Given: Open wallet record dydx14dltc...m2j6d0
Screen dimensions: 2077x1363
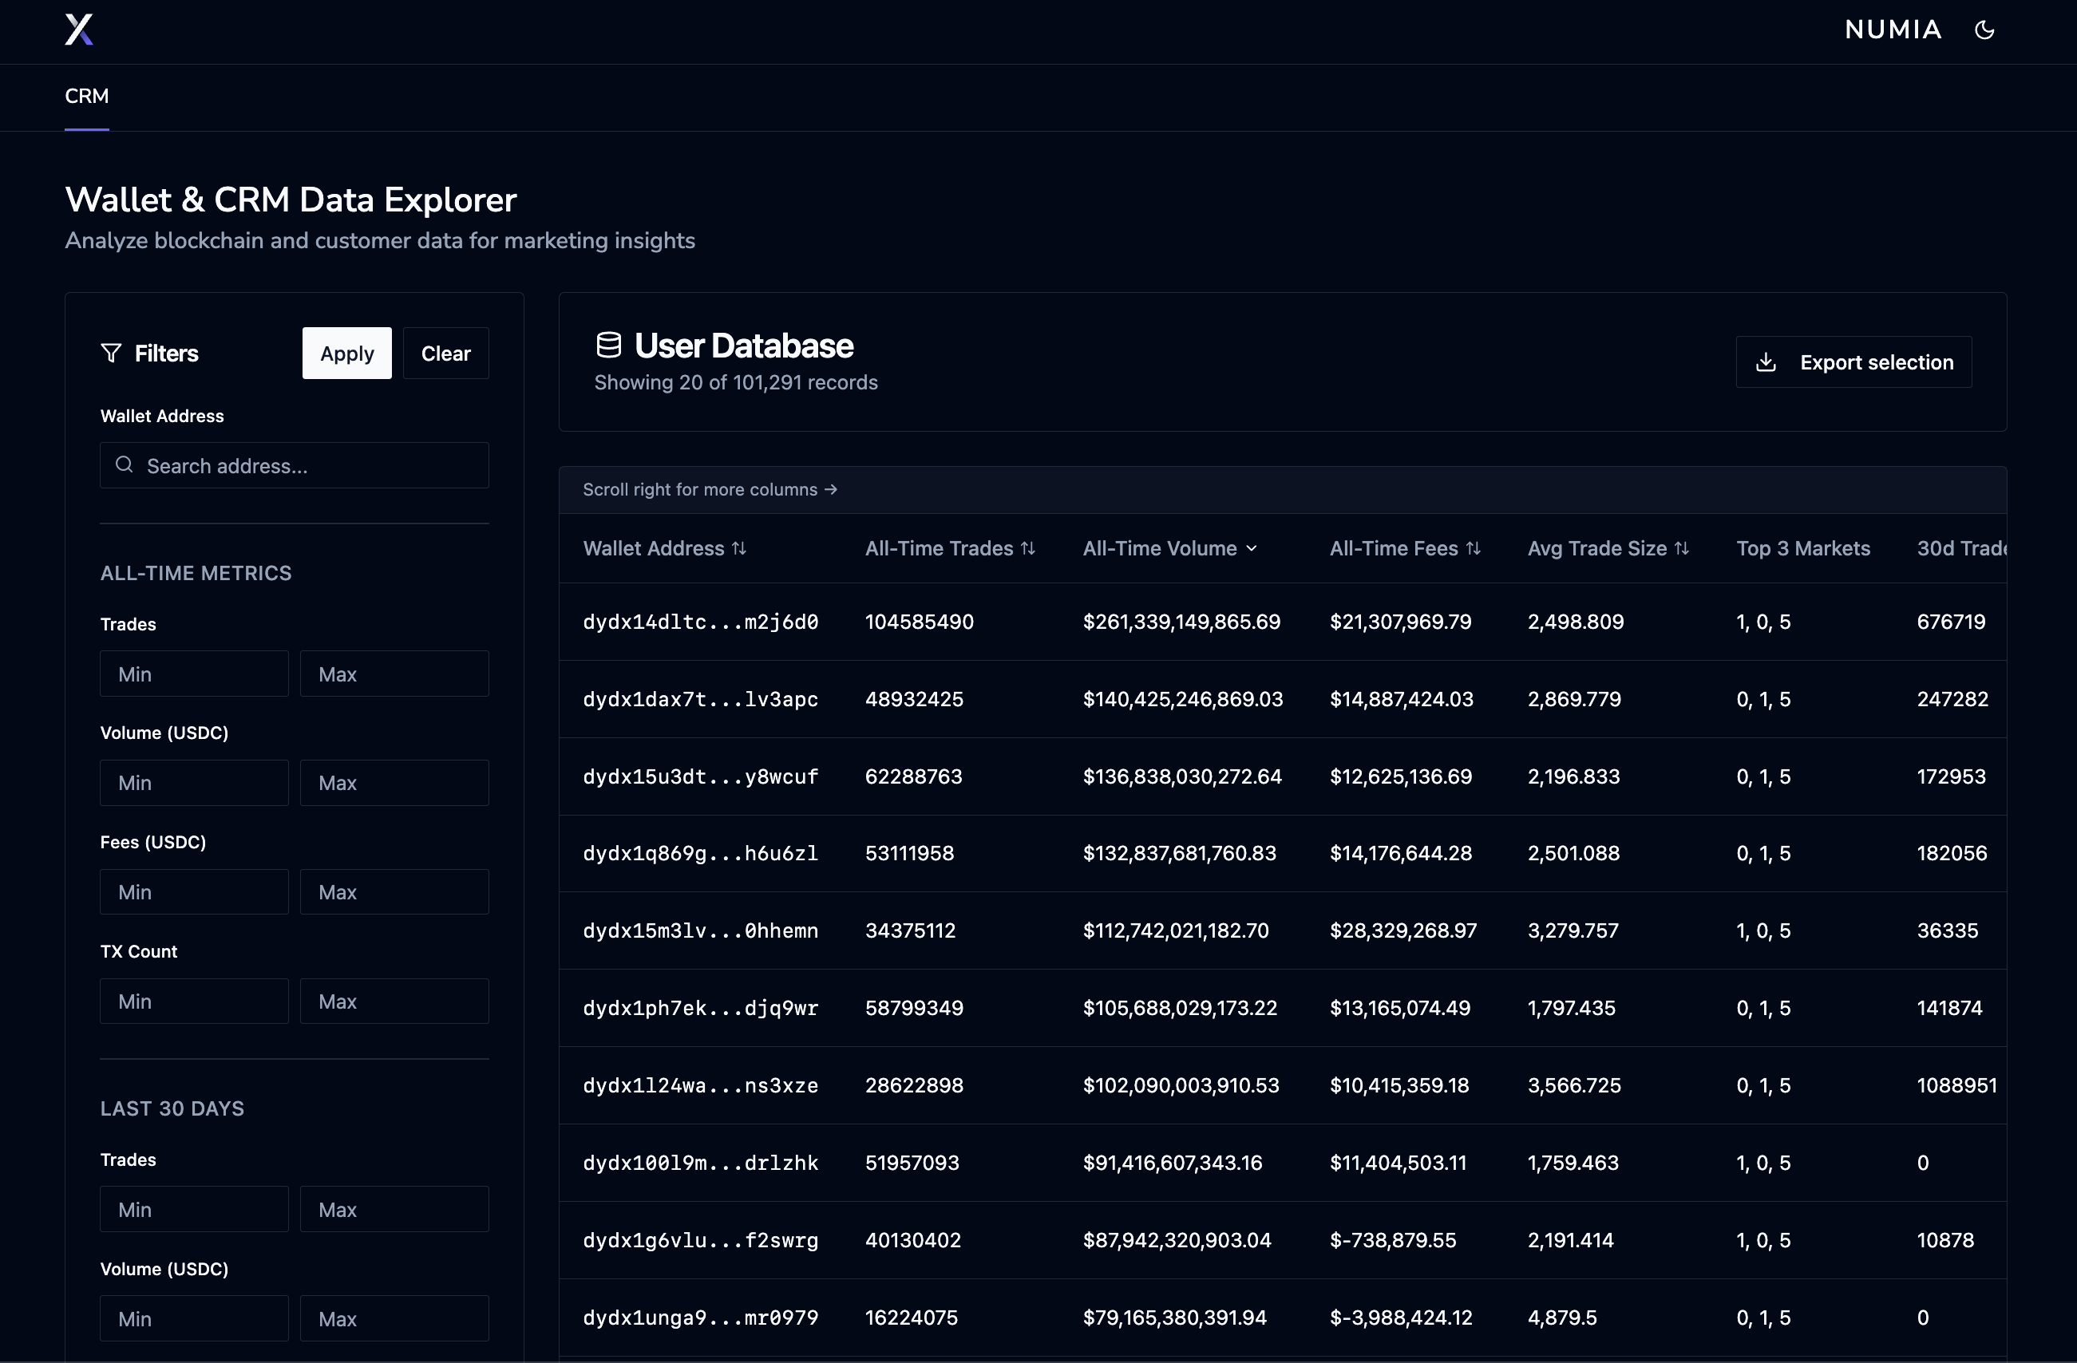Looking at the screenshot, I should 700,622.
